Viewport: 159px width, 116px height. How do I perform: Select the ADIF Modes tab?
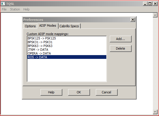(x=48, y=26)
